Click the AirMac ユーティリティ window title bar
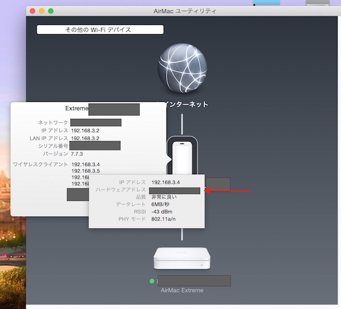The width and height of the screenshot is (341, 309). click(x=182, y=11)
